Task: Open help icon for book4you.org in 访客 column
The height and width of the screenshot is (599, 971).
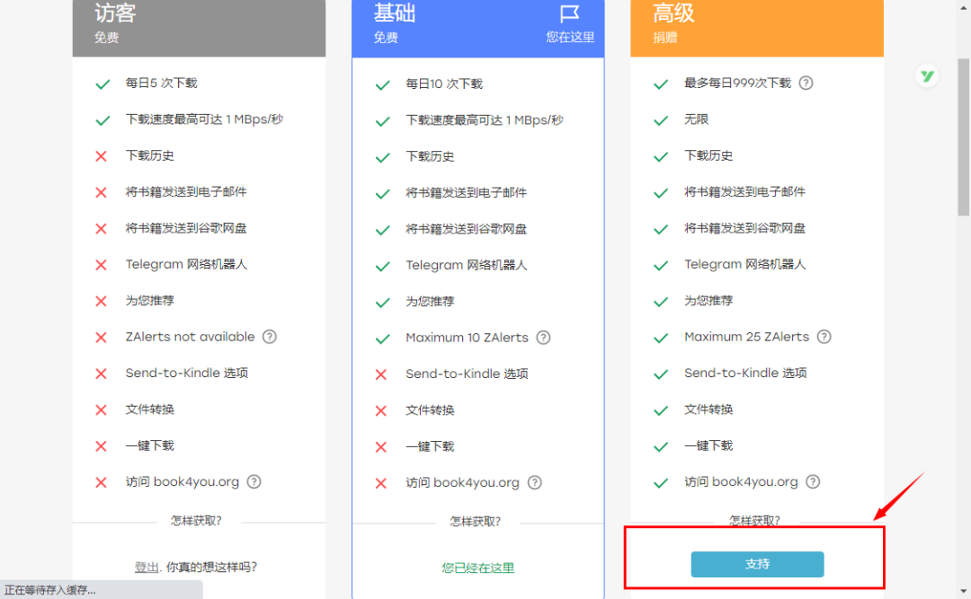Action: (254, 481)
